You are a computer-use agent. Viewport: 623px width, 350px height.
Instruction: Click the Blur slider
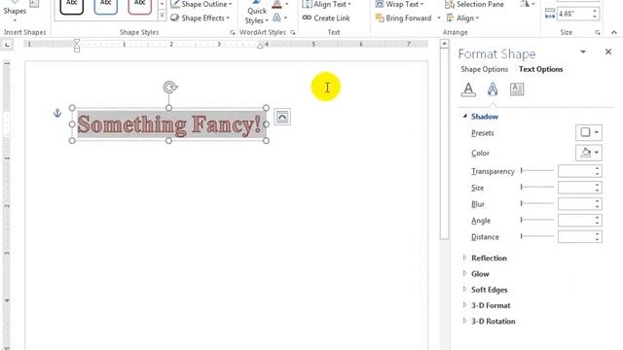tap(537, 203)
